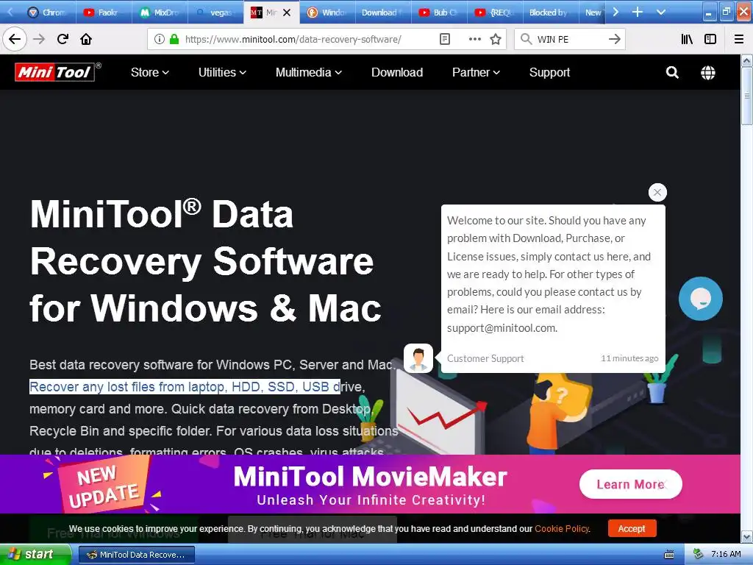Image resolution: width=753 pixels, height=565 pixels.
Task: Click the 7:16 AM taskbar clock
Action: pyautogui.click(x=726, y=554)
